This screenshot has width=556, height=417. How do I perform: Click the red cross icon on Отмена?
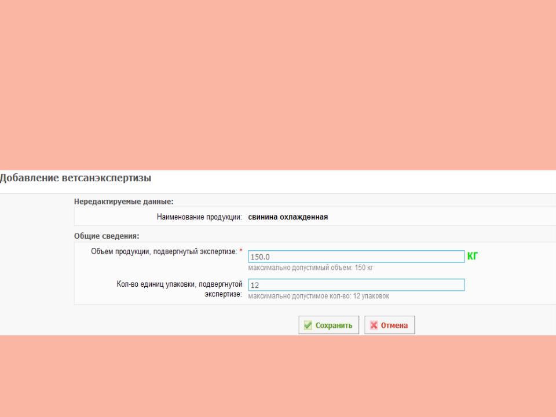pyautogui.click(x=374, y=325)
